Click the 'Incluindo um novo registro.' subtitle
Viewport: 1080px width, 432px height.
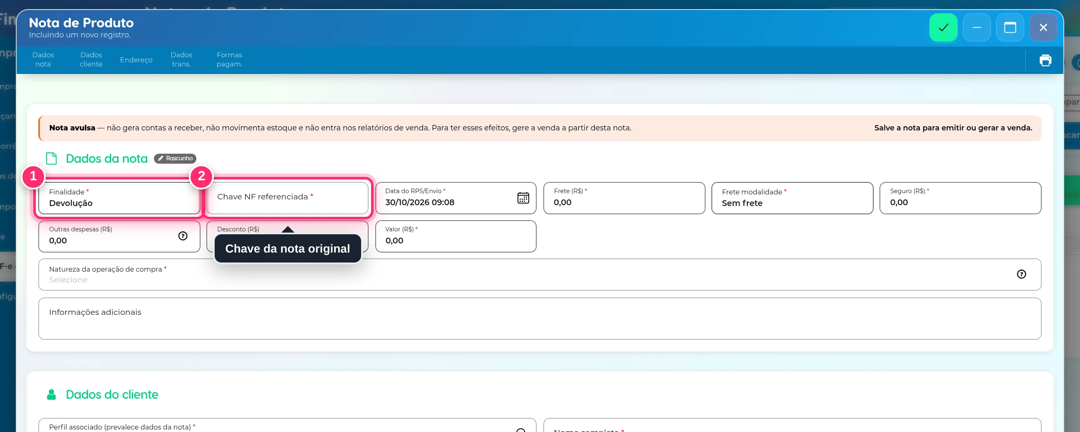pyautogui.click(x=79, y=35)
